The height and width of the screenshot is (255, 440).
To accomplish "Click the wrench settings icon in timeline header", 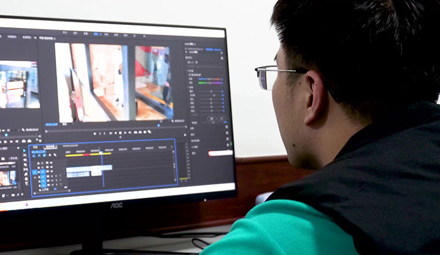I will [56, 155].
